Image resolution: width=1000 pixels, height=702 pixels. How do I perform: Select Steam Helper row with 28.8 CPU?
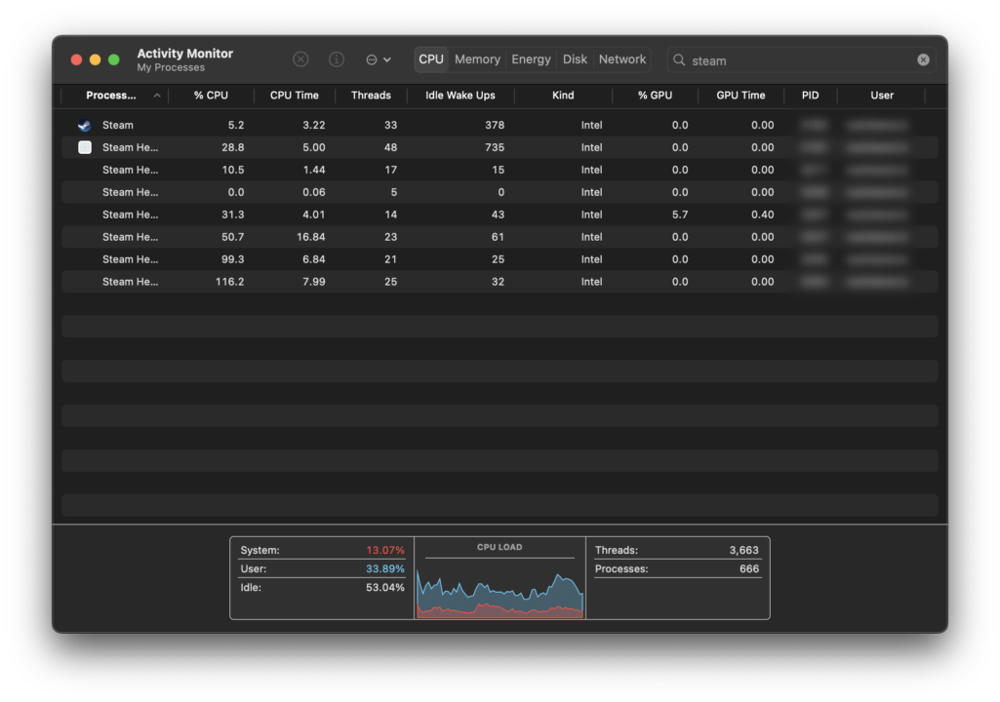click(x=500, y=147)
